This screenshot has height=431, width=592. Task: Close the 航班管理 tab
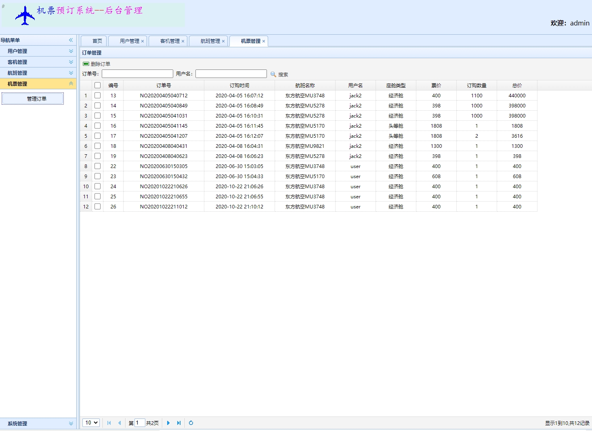coord(223,41)
